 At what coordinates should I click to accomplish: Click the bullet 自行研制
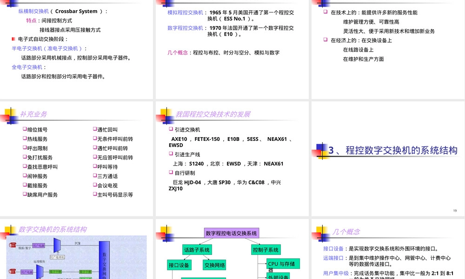point(182,173)
